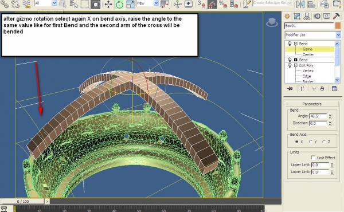The width and height of the screenshot is (344, 212).
Task: Open the Modify panel tab icon
Action: tap(297, 16)
